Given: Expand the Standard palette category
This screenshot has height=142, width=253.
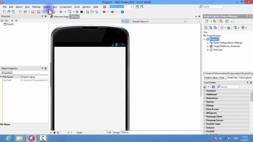Looking at the screenshot, I should (x=205, y=91).
